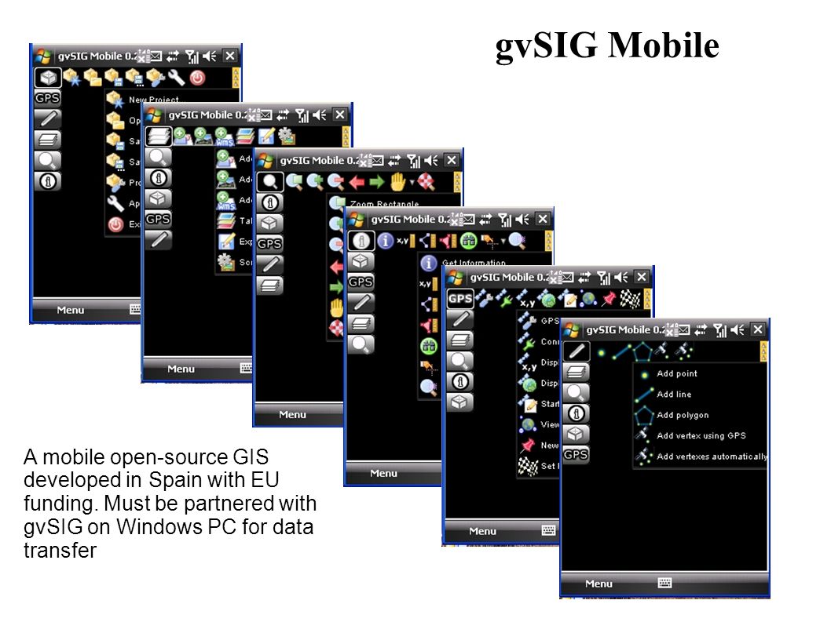
Task: Click checkered flag Set entry in GPS menu
Action: [x=537, y=466]
